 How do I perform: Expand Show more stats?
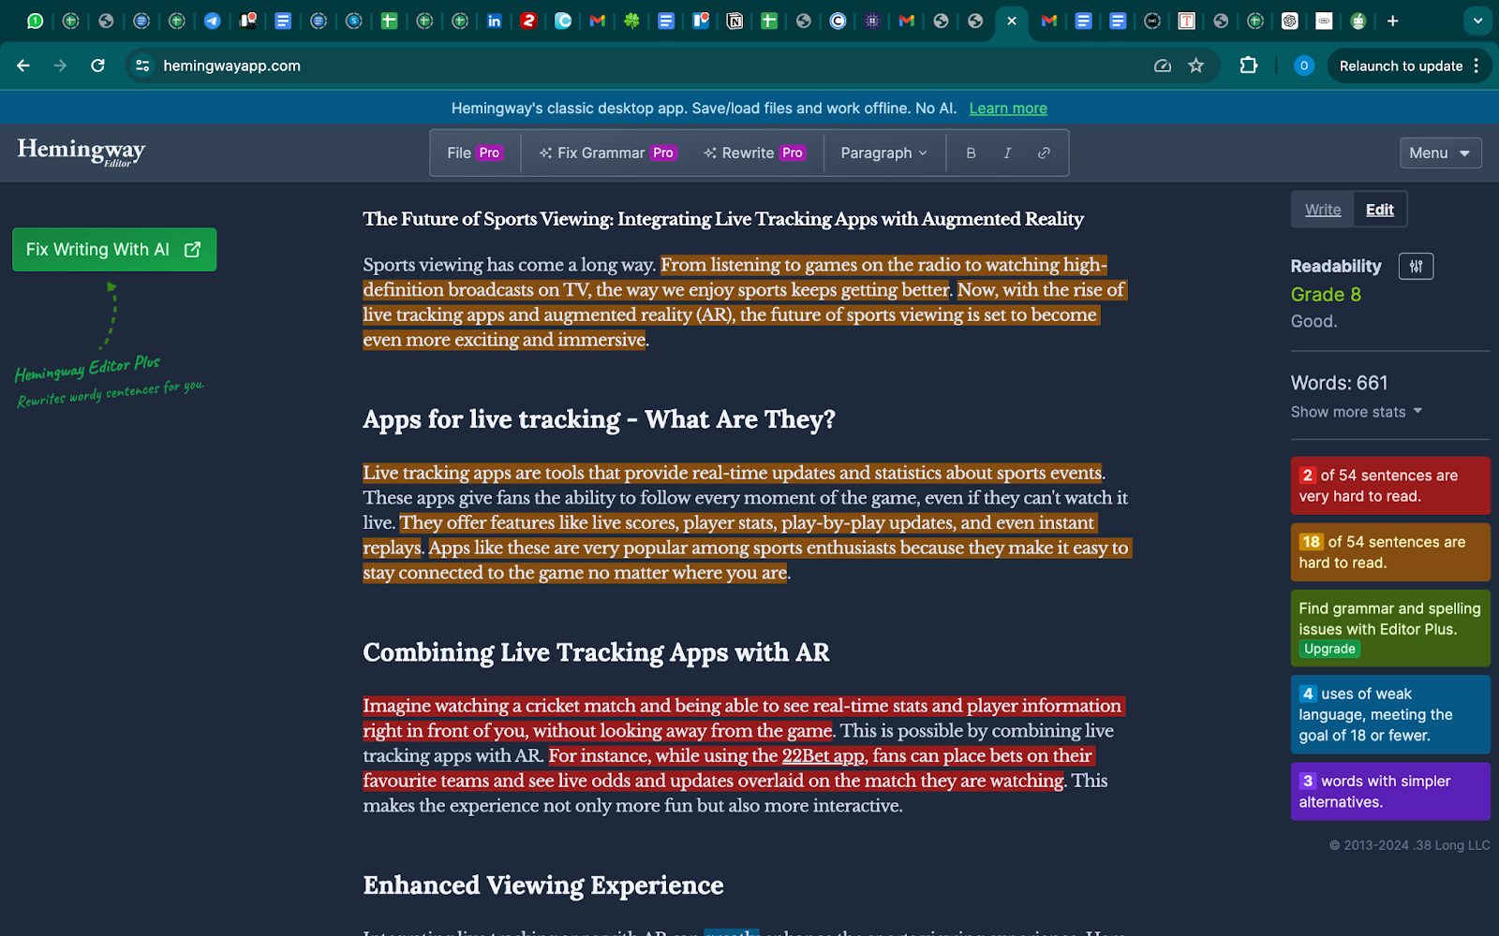click(x=1356, y=412)
